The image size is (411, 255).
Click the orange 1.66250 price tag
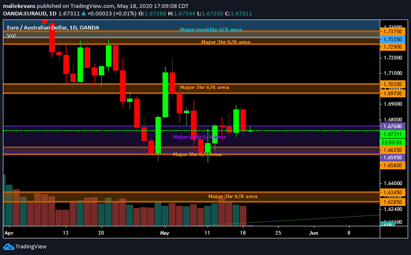click(392, 150)
